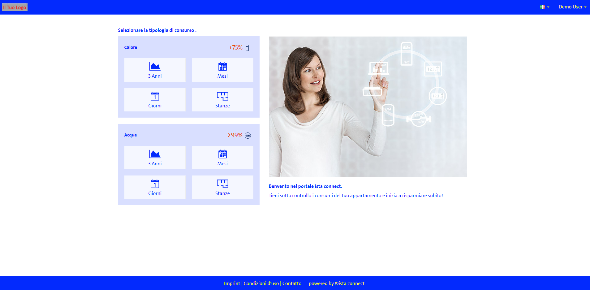Expand the Italian flag language dropdown
590x290 pixels.
[x=545, y=7]
